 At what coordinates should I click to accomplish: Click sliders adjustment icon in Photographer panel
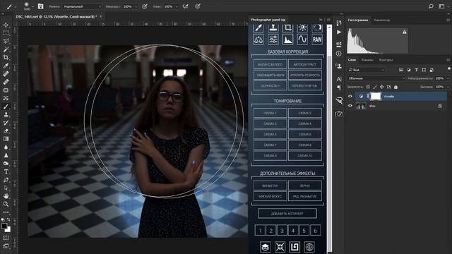(273, 40)
